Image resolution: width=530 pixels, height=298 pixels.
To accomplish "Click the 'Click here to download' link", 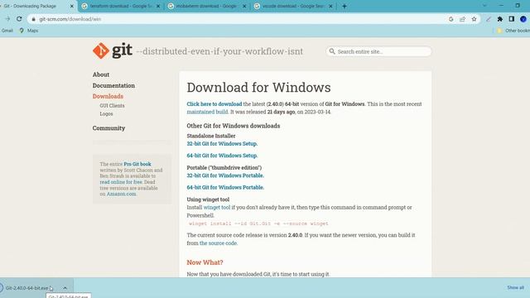I will click(214, 104).
